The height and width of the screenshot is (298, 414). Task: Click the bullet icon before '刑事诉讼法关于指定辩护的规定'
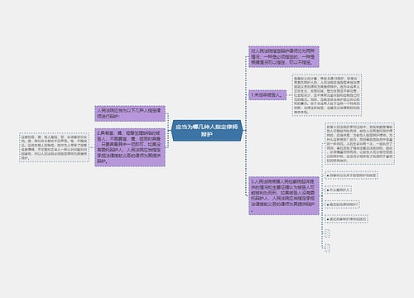328,175
